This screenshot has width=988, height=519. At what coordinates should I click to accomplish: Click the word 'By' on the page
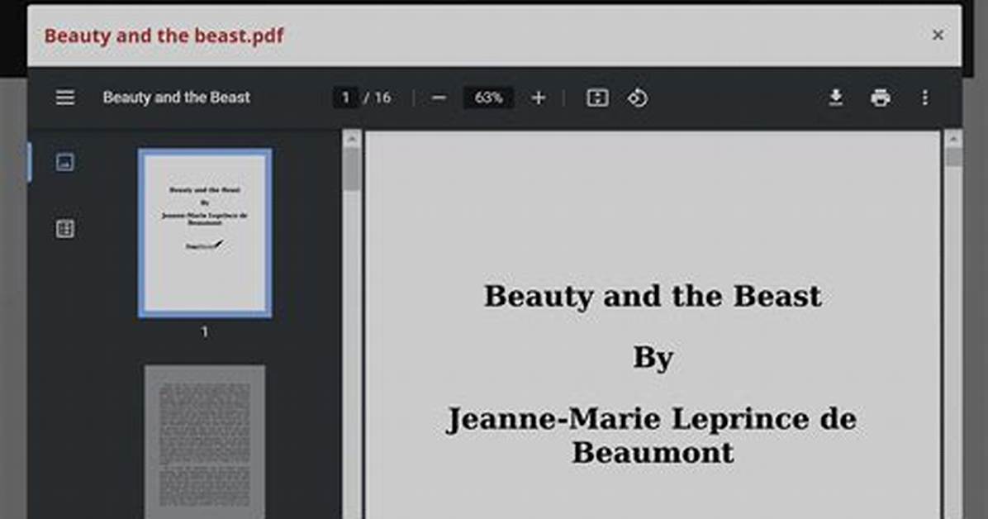(x=653, y=358)
